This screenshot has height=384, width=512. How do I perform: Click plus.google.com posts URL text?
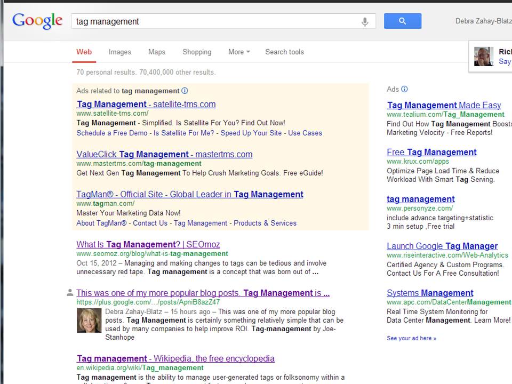click(x=148, y=302)
